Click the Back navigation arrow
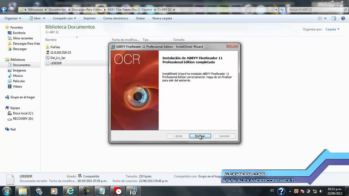Image resolution: width=349 pixels, height=196 pixels. (x=4, y=10)
